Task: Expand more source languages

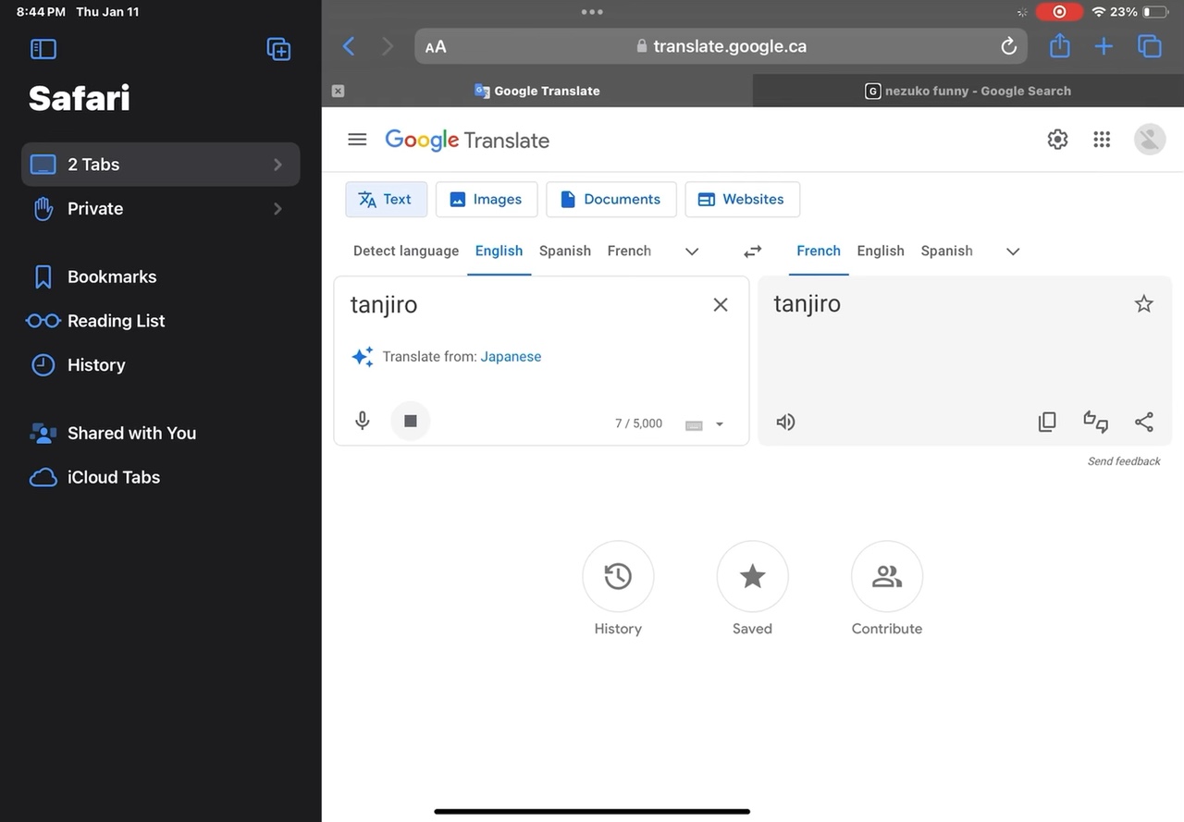Action: tap(692, 252)
